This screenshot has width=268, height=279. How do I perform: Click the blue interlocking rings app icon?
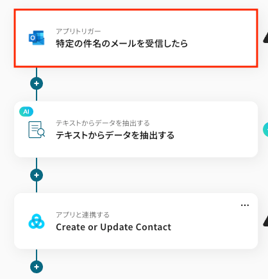(x=37, y=221)
